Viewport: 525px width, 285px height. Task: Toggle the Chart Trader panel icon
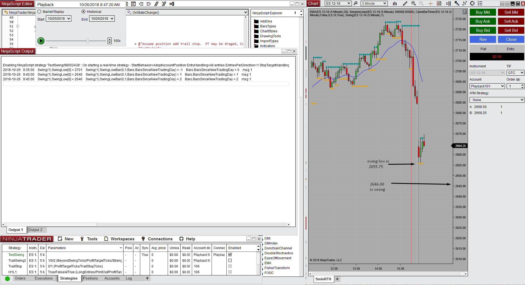pos(448,4)
